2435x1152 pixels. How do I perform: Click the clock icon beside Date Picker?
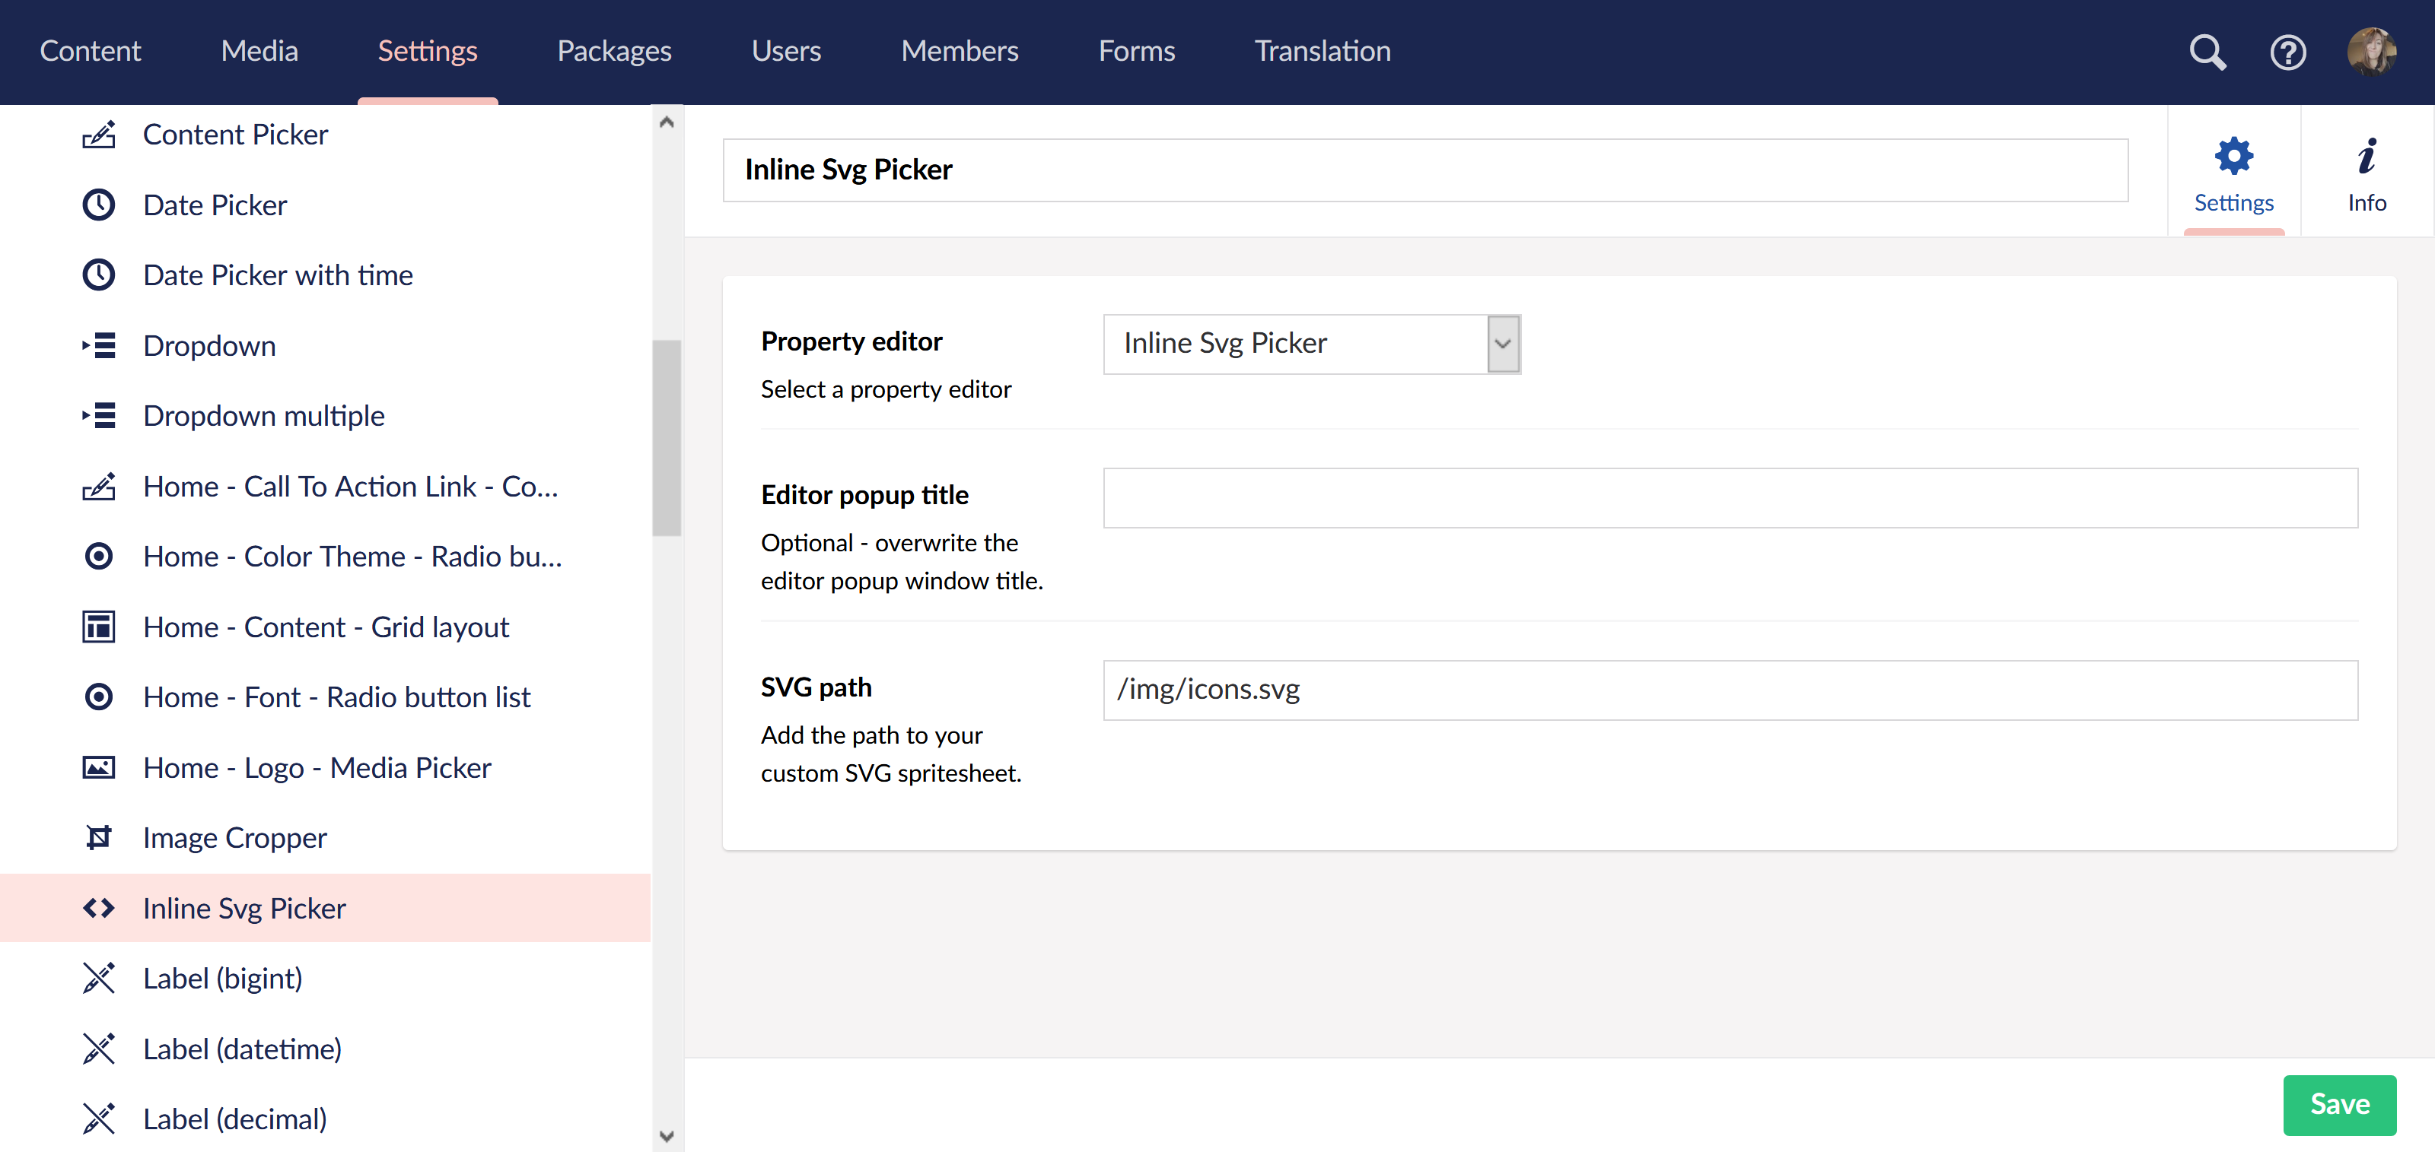point(98,205)
